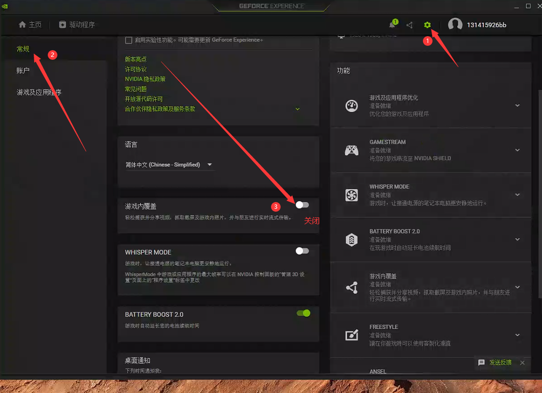Open the 版本亮点 link
Screen dimensions: 542x393
(135, 59)
